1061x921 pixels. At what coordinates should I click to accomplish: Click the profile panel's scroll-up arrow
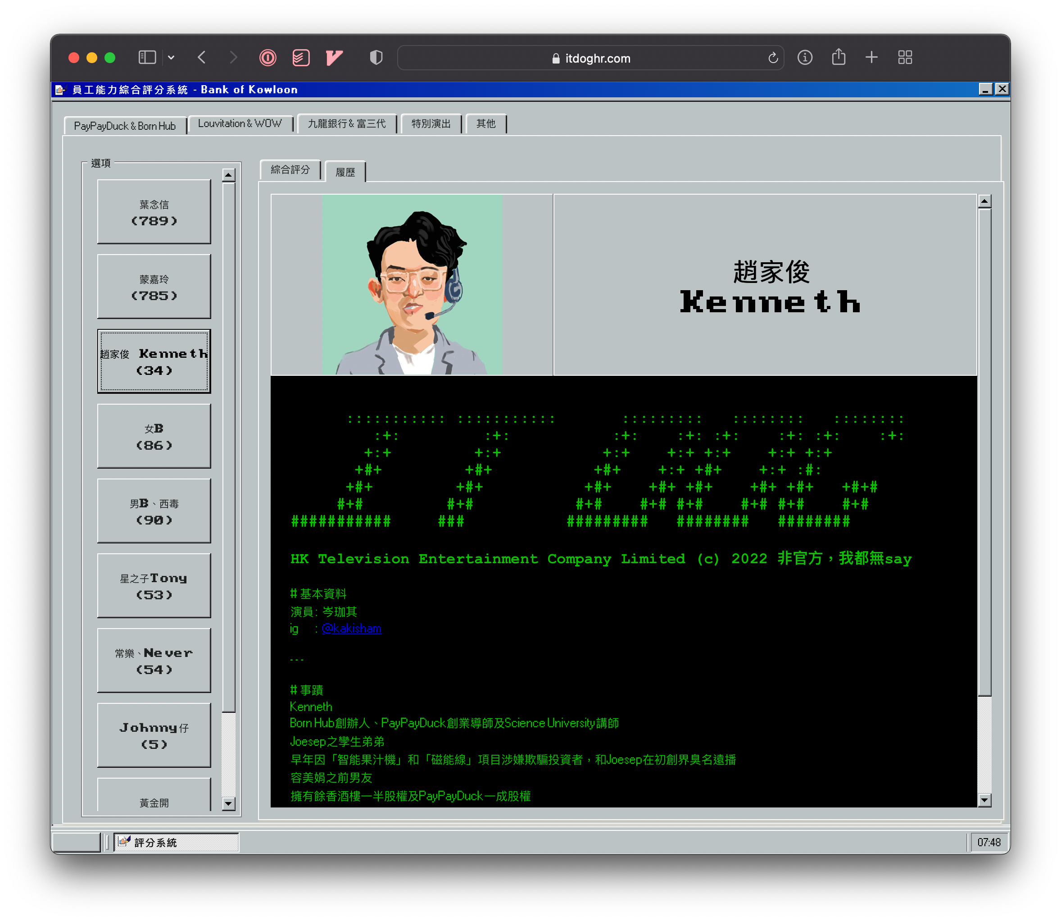coord(984,201)
